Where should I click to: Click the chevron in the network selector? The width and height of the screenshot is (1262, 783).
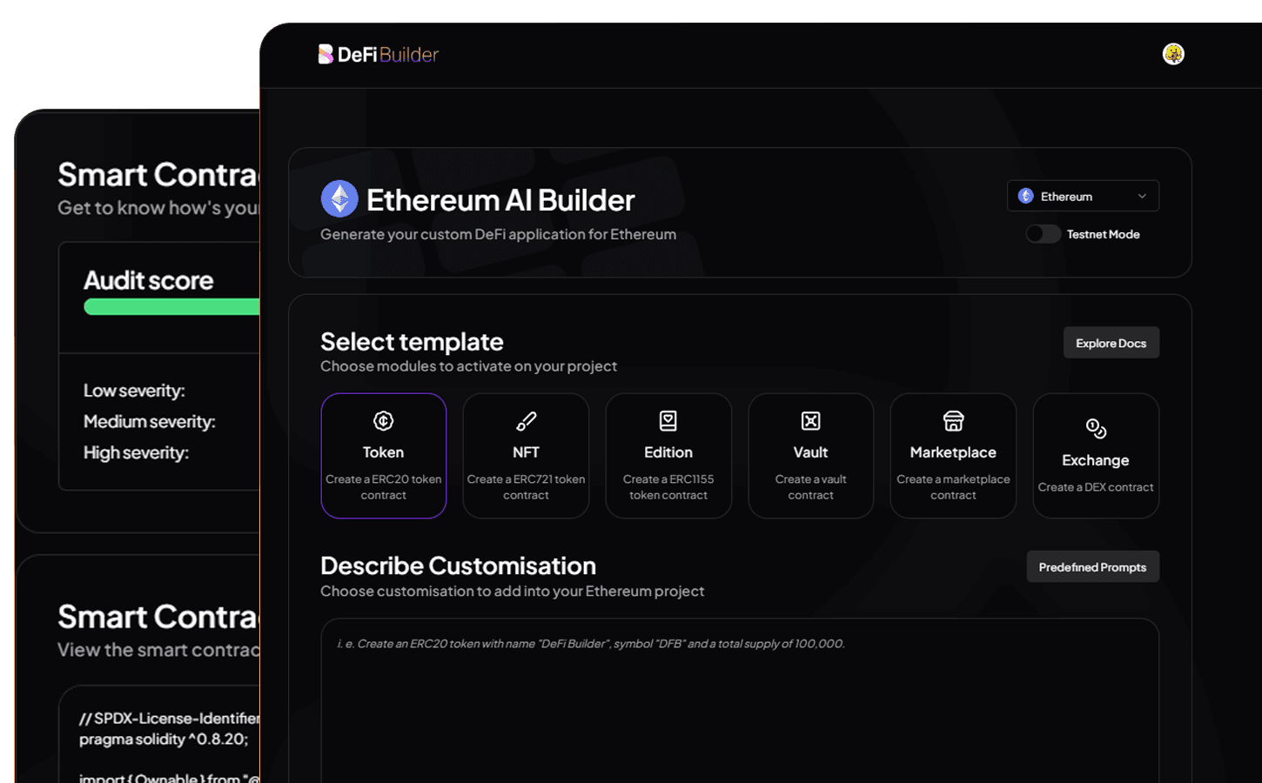click(x=1142, y=197)
